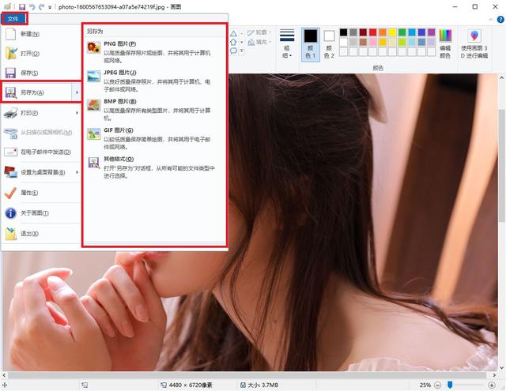506x391 pixels.
Task: Expand the 打印 submenu arrow
Action: tap(77, 113)
